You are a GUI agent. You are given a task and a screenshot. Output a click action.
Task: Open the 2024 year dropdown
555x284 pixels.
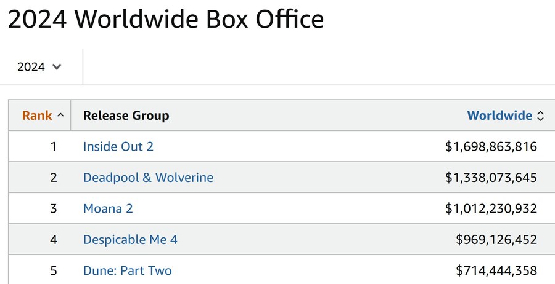39,67
